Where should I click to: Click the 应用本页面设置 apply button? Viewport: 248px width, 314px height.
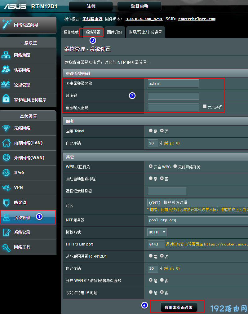[179, 307]
